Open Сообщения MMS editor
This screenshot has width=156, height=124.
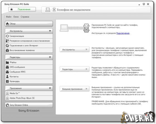click(x=29, y=72)
